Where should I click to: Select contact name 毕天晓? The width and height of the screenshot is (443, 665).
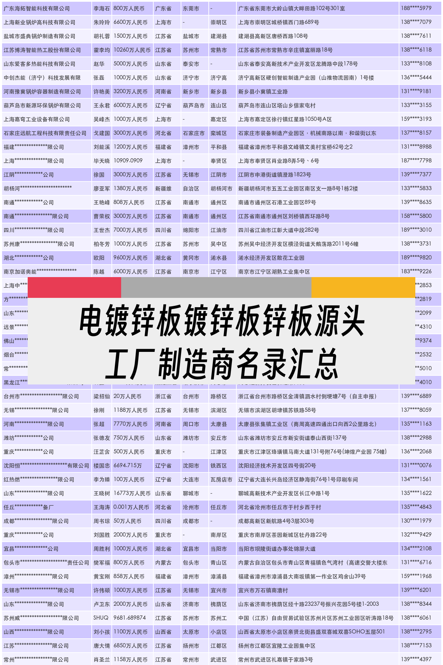point(101,161)
